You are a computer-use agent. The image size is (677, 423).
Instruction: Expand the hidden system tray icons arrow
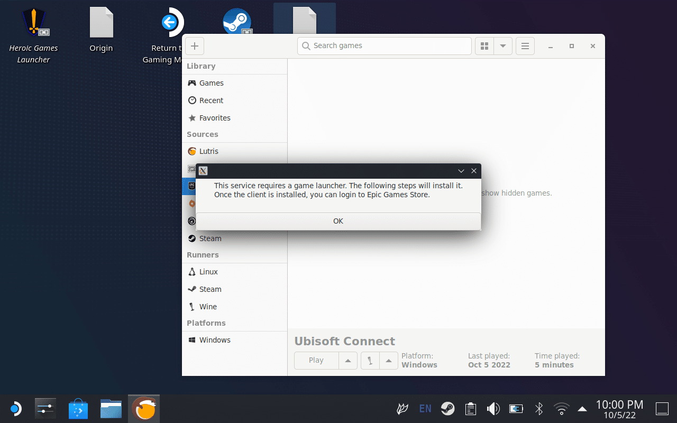click(x=582, y=409)
